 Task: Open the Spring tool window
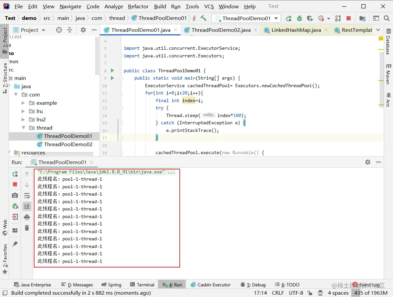[111, 285]
